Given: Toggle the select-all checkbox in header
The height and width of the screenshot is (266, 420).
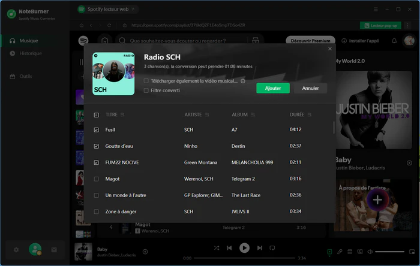Looking at the screenshot, I should click(x=97, y=115).
